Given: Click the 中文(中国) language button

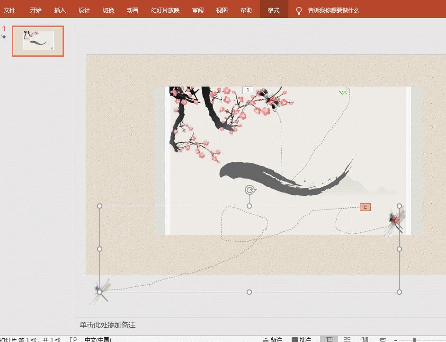Looking at the screenshot, I should click(98, 339).
